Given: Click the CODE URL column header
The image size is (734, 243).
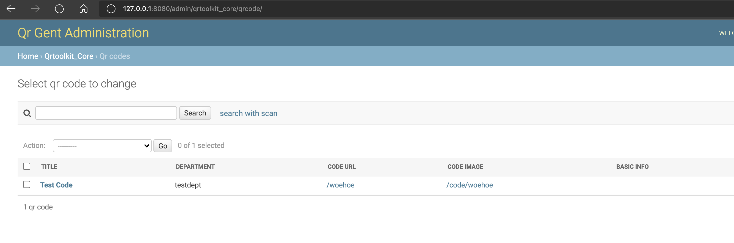Looking at the screenshot, I should (342, 167).
